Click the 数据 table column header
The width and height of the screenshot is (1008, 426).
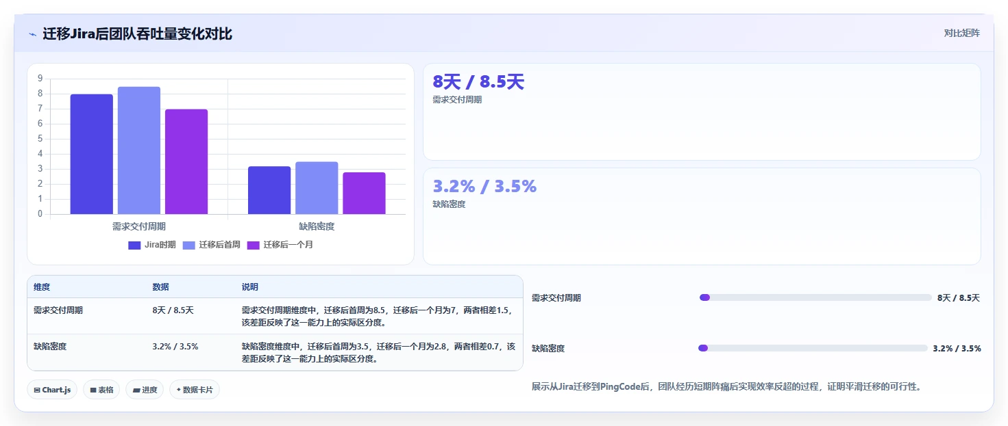[160, 287]
